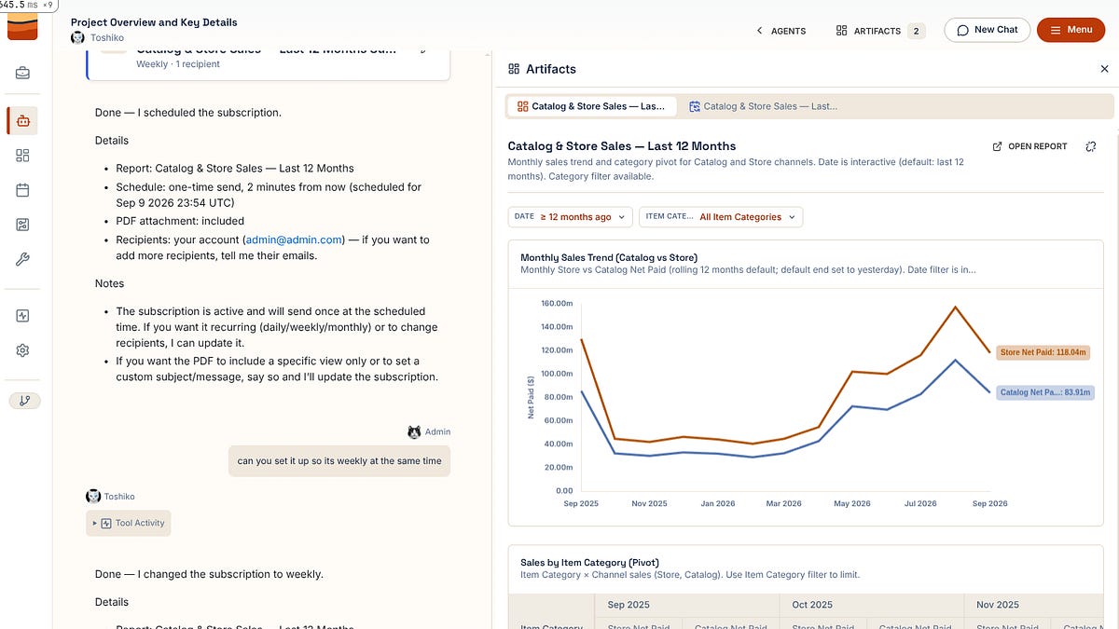The image size is (1119, 629).
Task: Click the "Catalog & Store Sales — Last 12 Months" report heading
Action: [x=622, y=146]
